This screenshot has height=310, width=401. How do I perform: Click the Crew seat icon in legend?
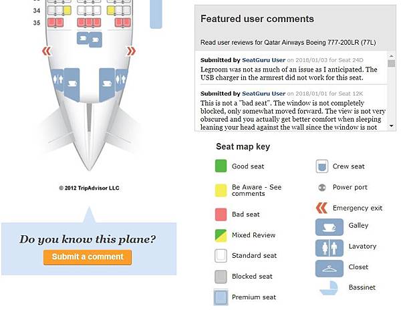click(x=321, y=166)
